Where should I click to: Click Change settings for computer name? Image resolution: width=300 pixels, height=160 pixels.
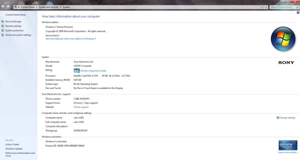(x=287, y=118)
